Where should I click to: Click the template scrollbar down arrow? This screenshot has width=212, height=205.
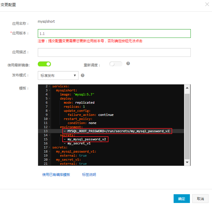coord(187,162)
